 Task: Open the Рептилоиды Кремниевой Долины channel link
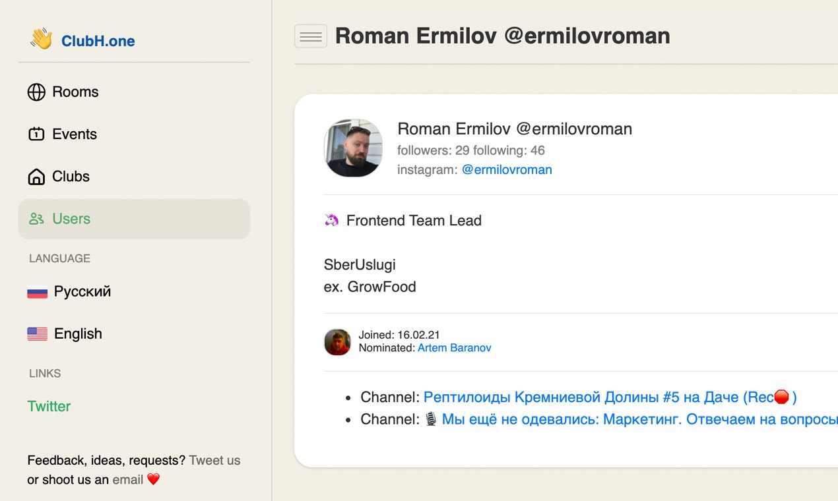coord(610,398)
